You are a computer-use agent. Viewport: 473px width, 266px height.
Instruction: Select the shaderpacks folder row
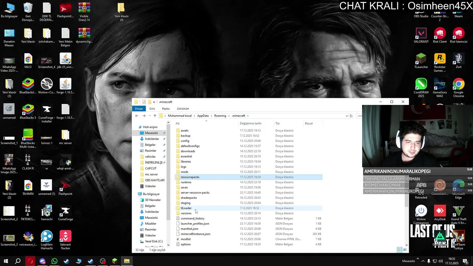tap(248, 198)
